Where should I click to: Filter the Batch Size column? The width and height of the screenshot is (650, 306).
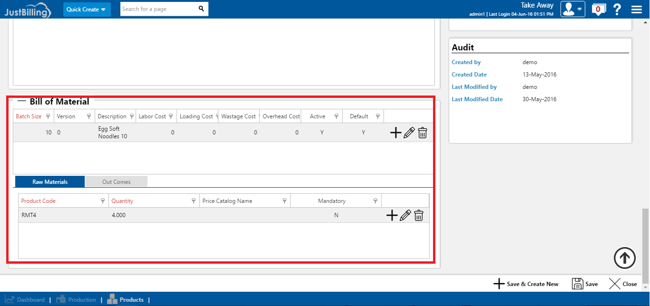48,116
